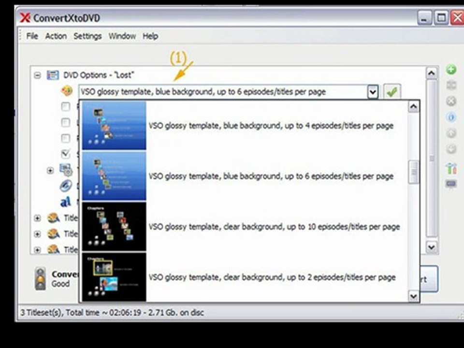Toggle the second unchecked checkbox in DVD Options
The width and height of the screenshot is (464, 348).
pyautogui.click(x=65, y=122)
